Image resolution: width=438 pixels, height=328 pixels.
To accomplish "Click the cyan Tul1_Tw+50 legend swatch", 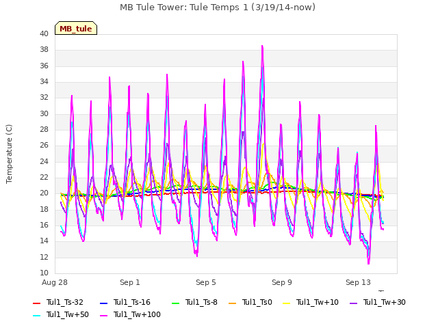I will coord(36,315).
